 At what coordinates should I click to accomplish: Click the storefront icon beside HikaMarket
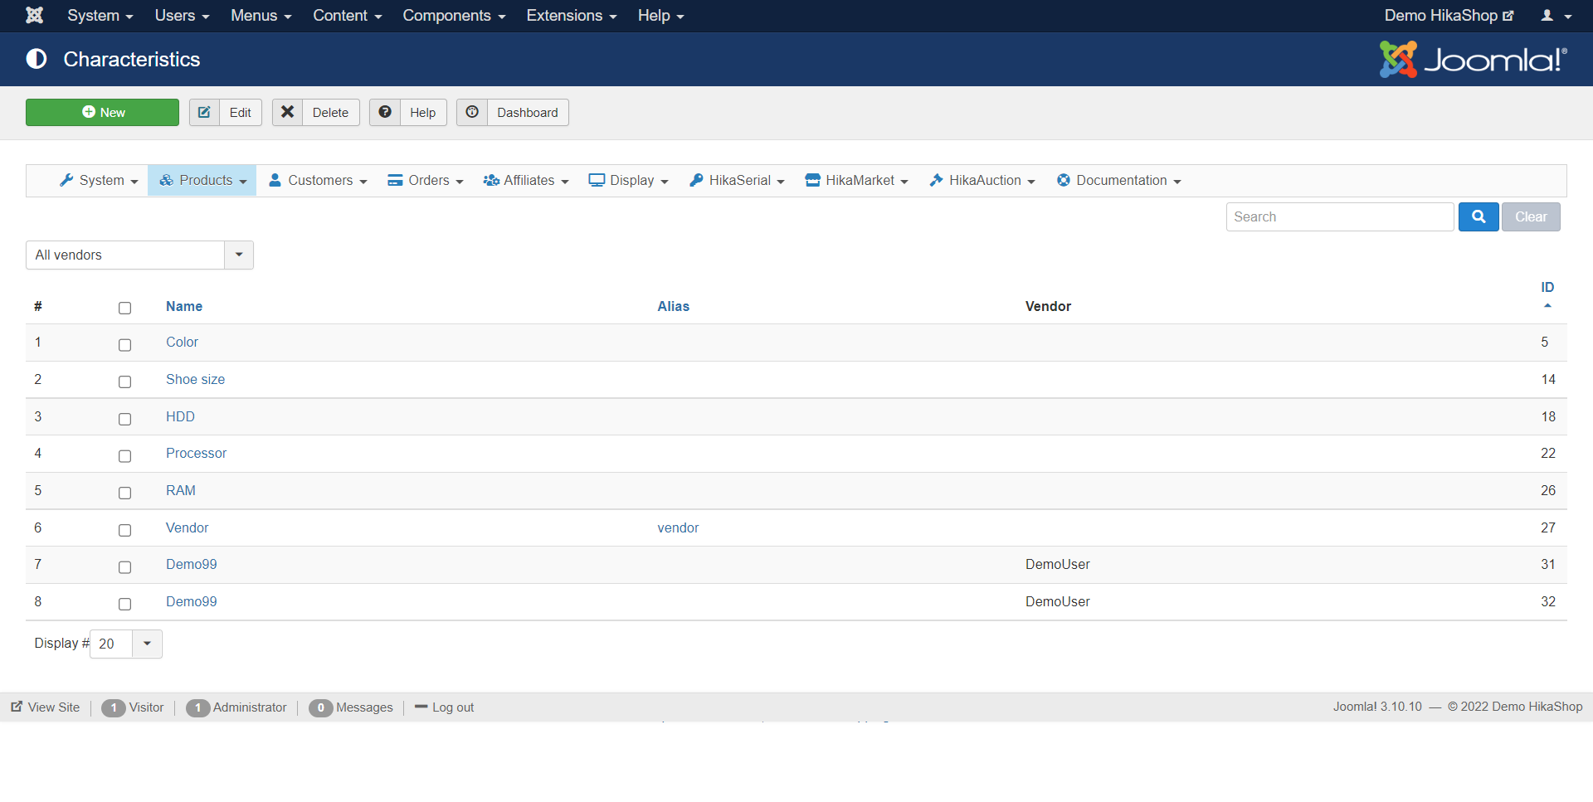(x=813, y=180)
